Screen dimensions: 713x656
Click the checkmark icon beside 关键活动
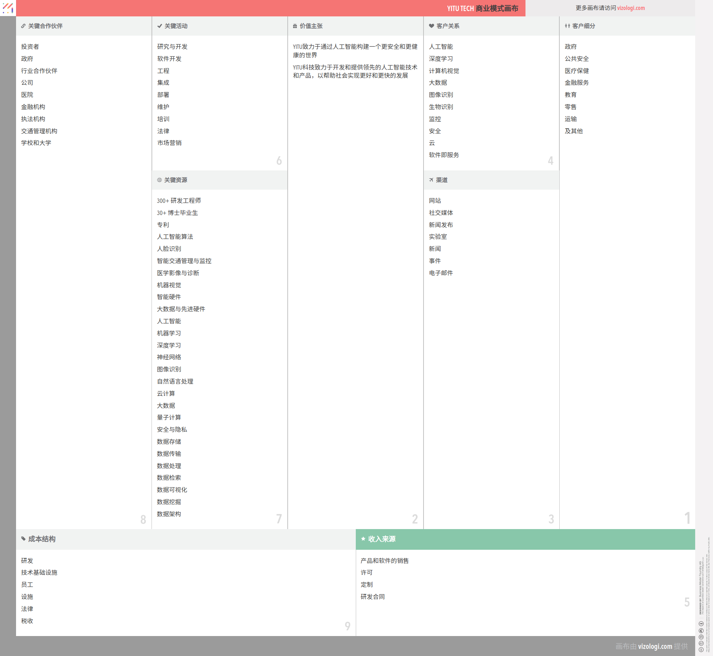click(159, 26)
